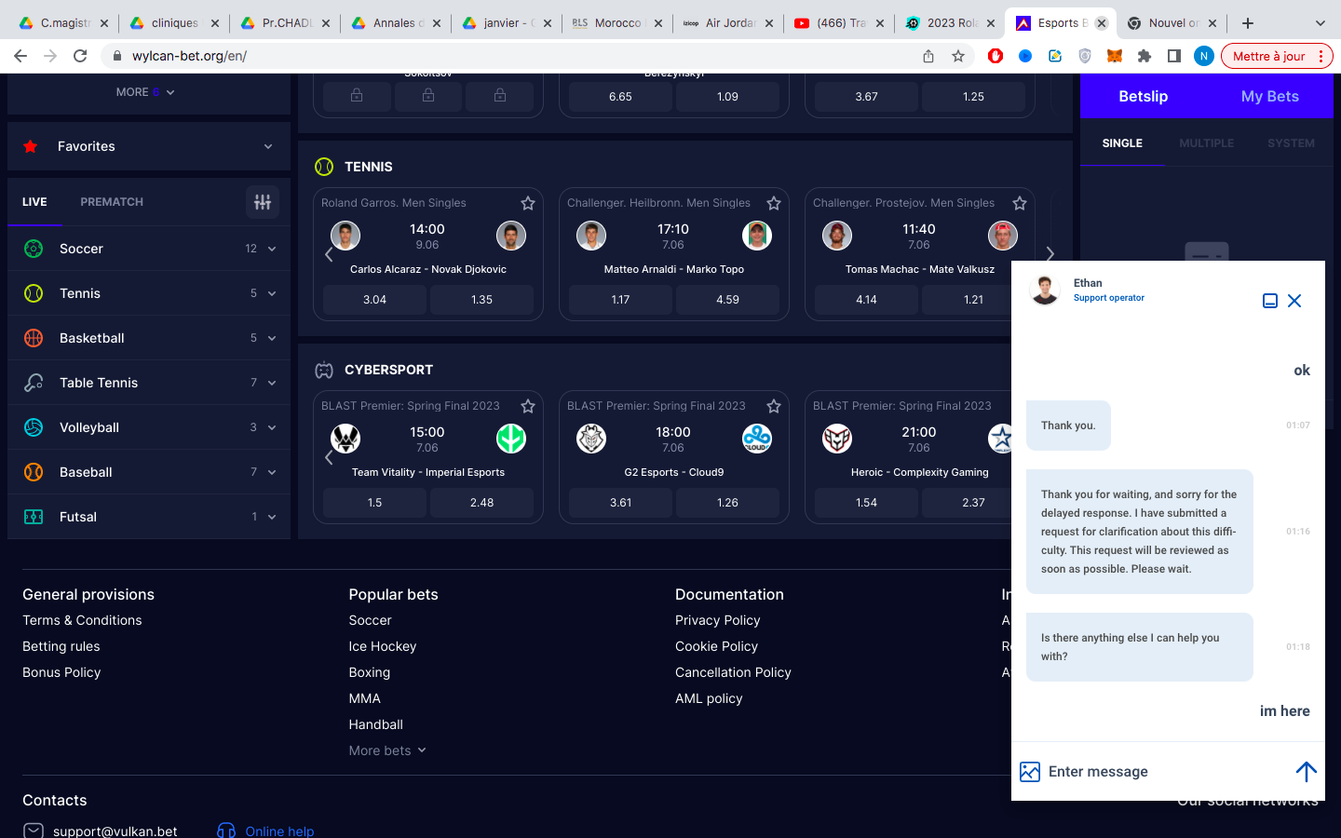Expand the Favorites section chevron
1341x838 pixels.
point(268,146)
